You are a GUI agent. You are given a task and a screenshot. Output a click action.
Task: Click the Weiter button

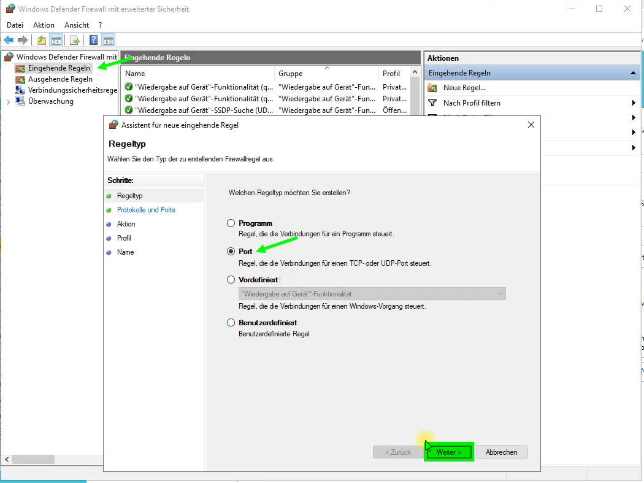(x=448, y=452)
